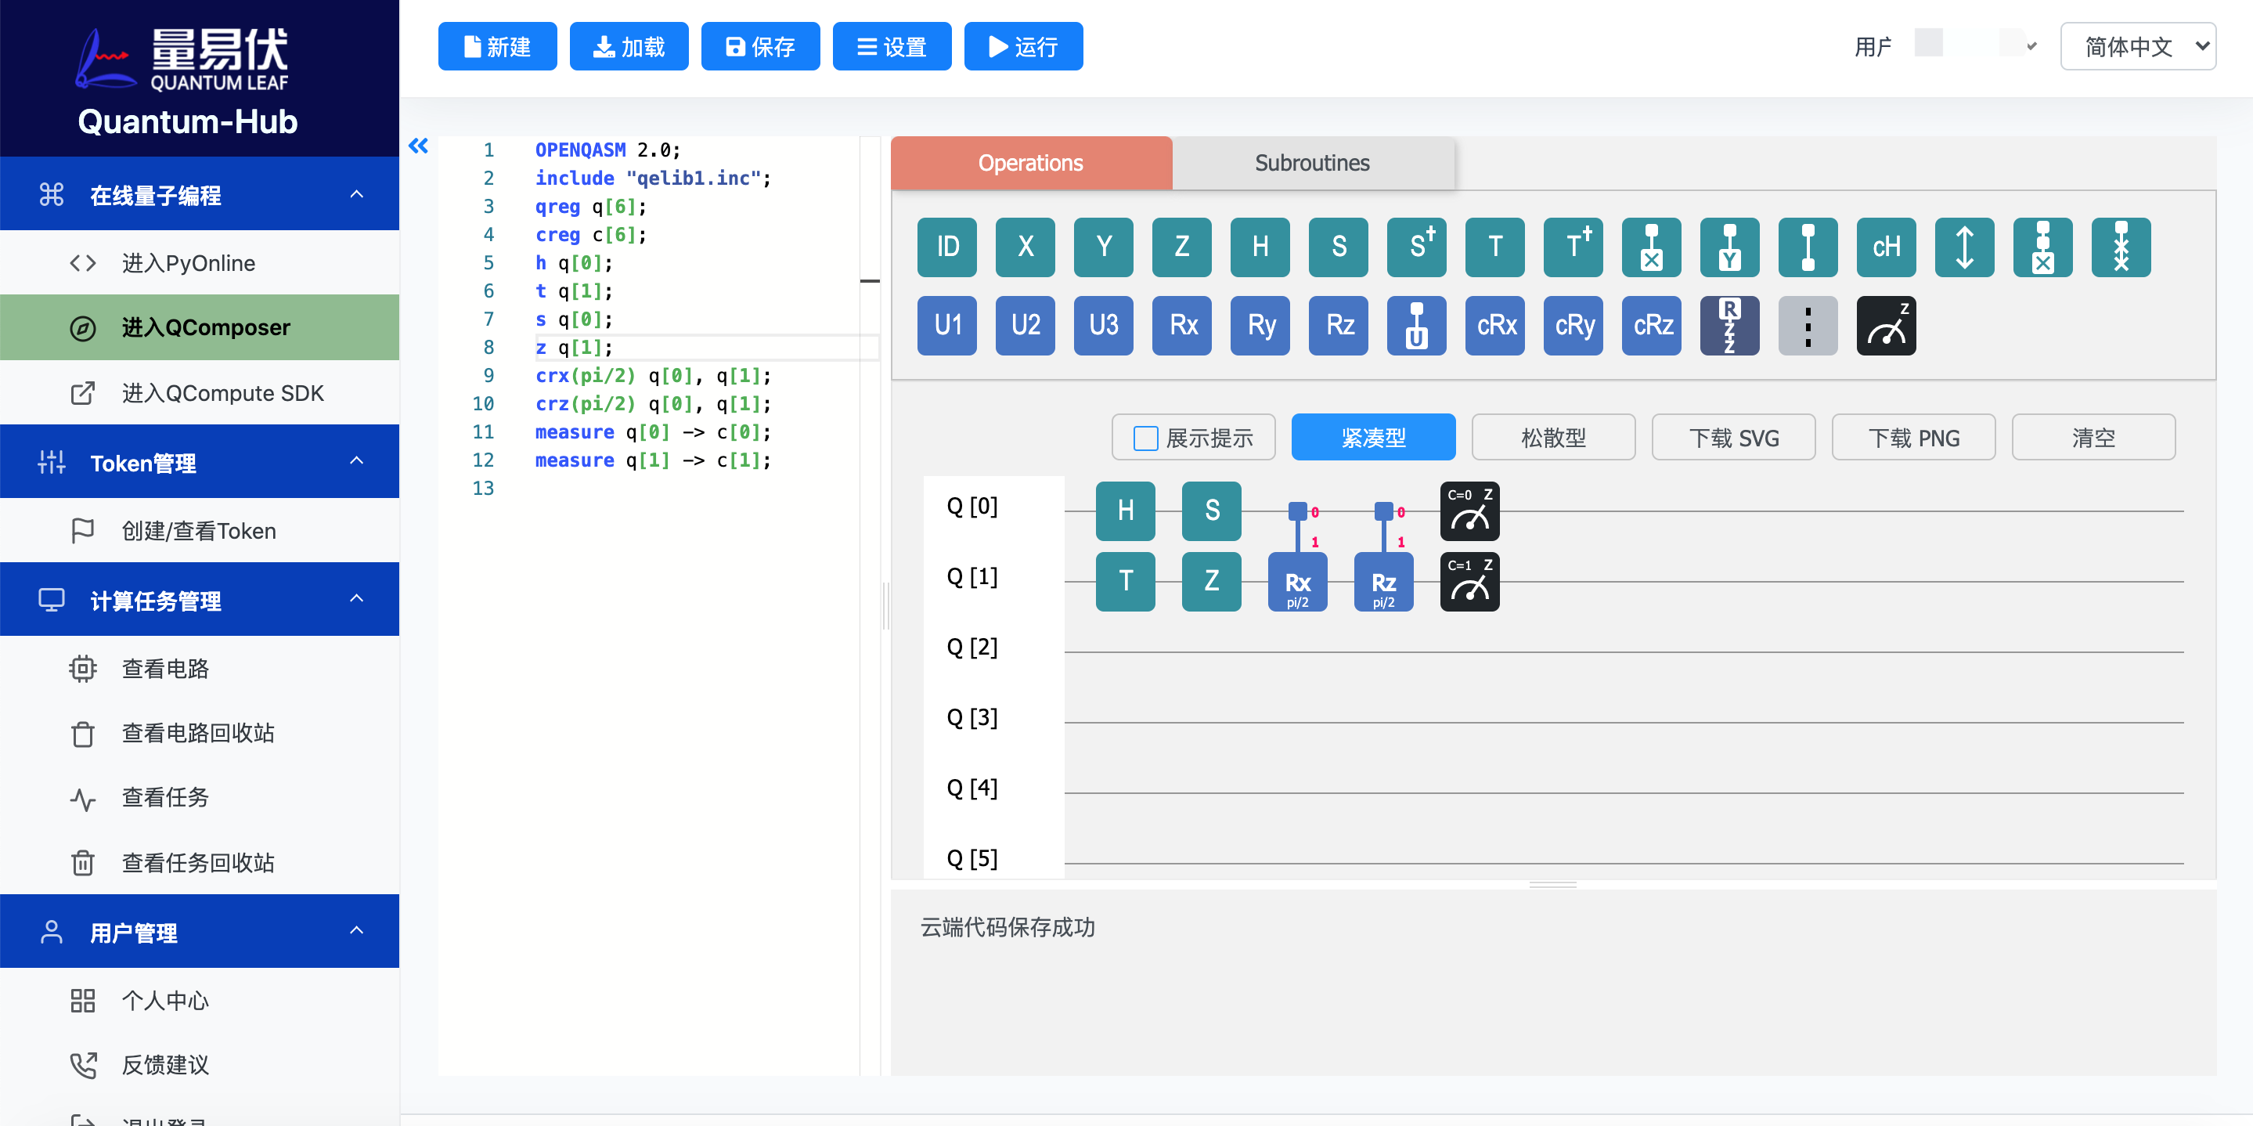Choose the Ry rotation gate

coord(1260,326)
